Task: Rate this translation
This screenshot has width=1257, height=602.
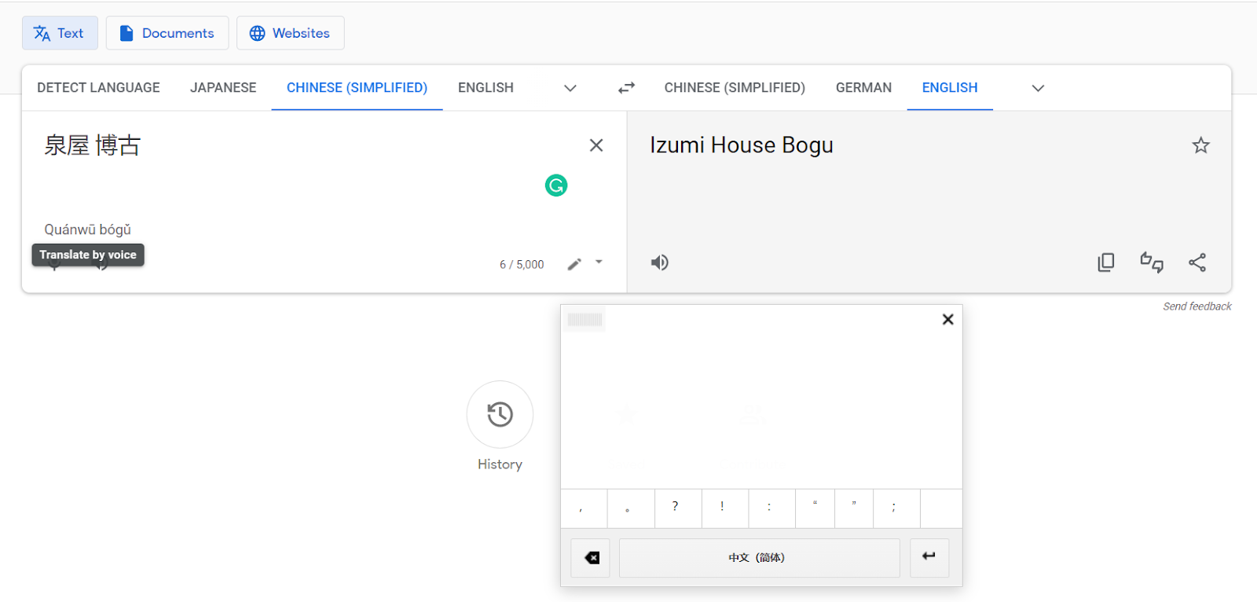Action: [1152, 262]
